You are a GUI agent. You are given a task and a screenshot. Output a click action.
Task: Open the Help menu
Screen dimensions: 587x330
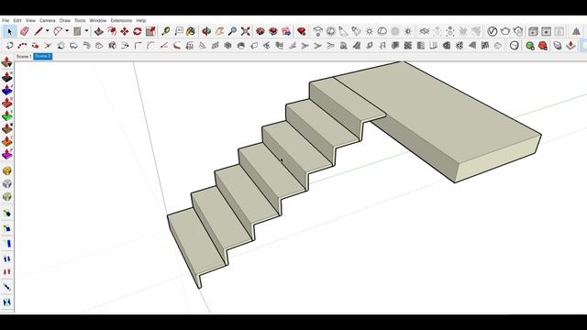pos(140,20)
